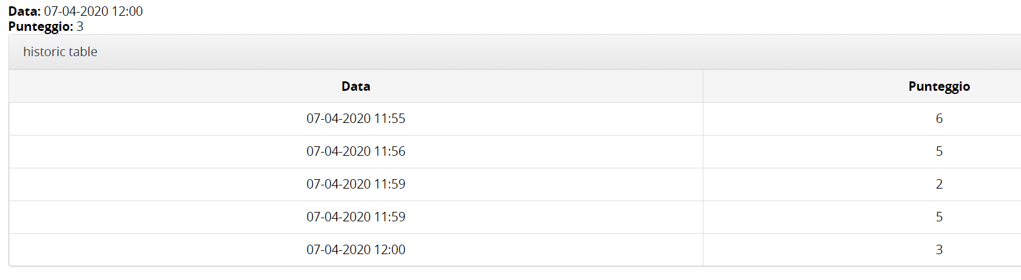Click score 5 in the 11:56 row
The image size is (1021, 280).
[938, 151]
